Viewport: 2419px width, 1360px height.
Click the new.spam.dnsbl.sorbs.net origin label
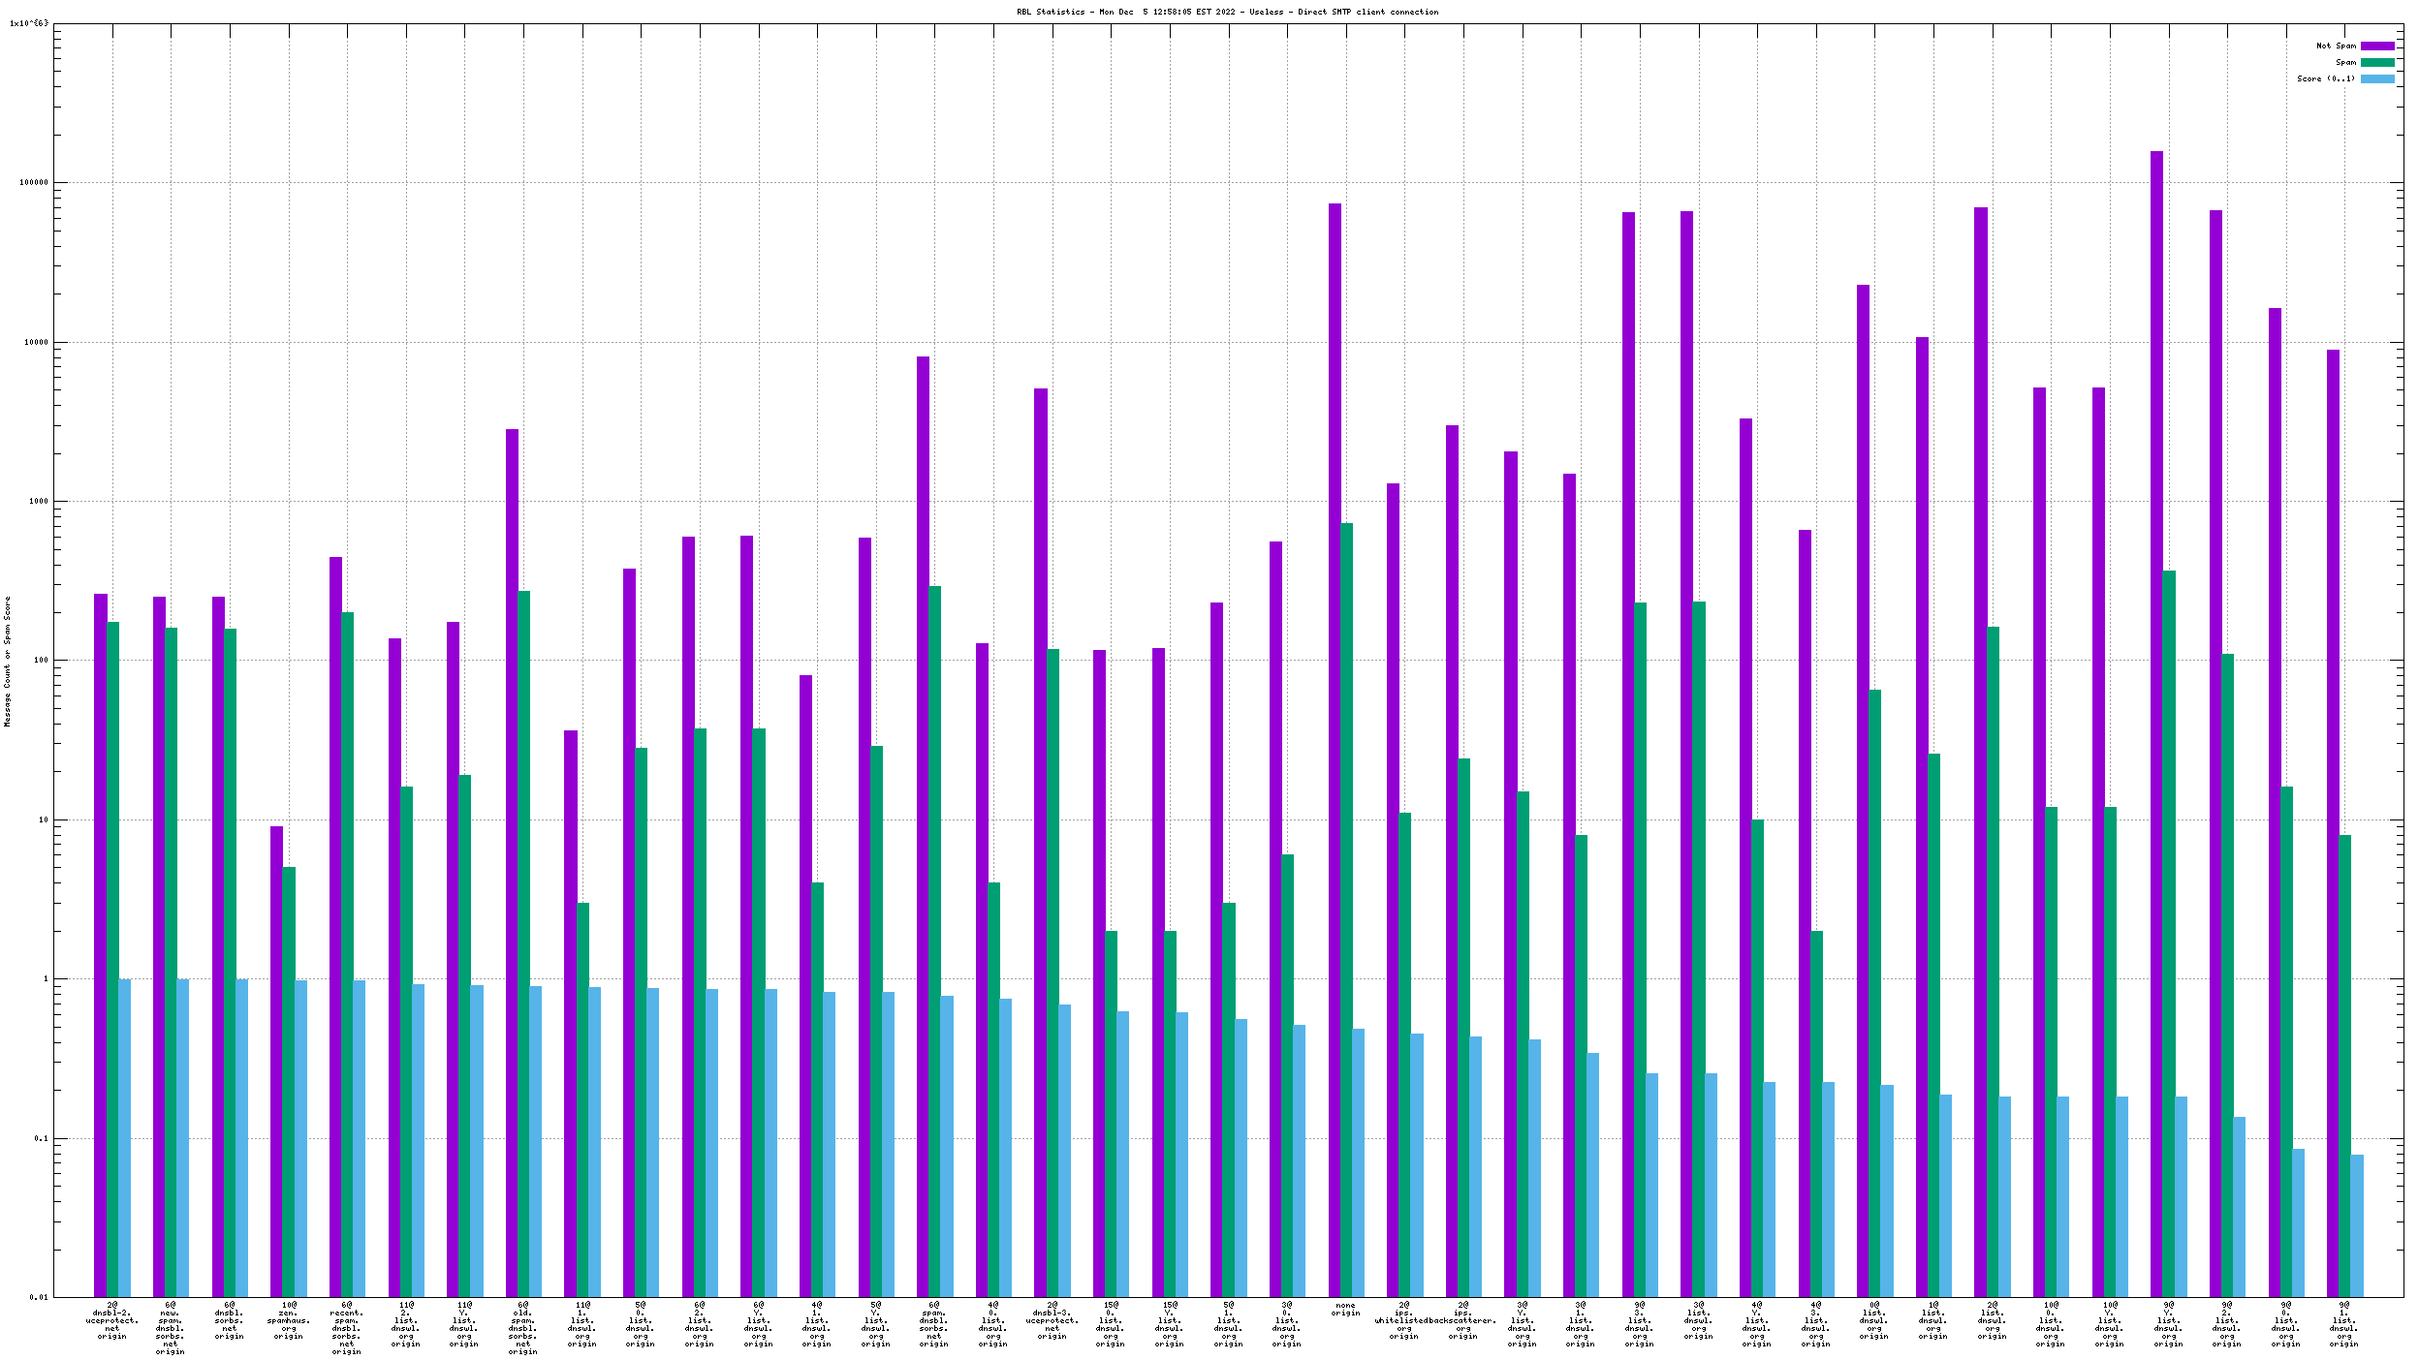[x=171, y=1328]
